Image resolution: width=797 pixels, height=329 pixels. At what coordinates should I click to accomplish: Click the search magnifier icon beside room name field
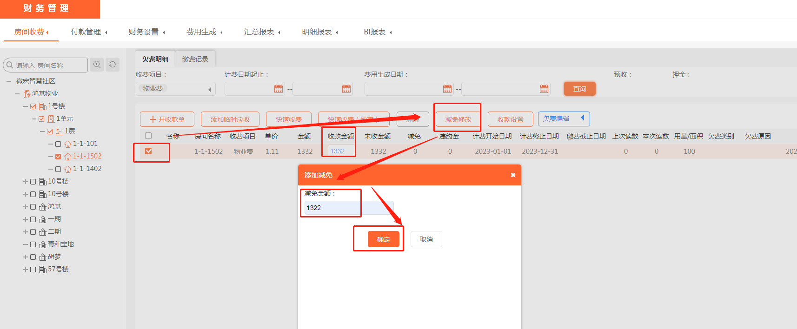coord(97,65)
